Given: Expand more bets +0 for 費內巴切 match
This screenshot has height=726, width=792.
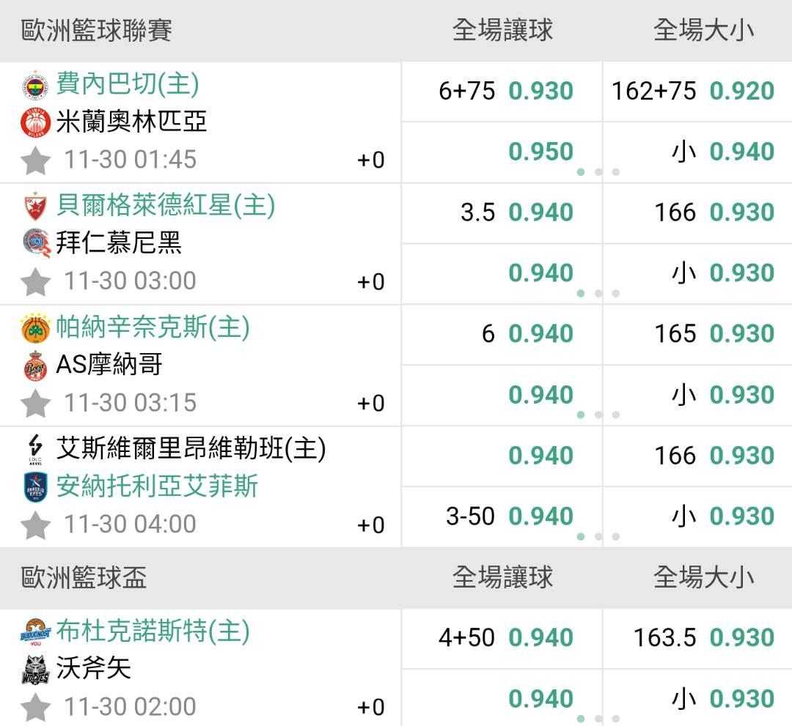Looking at the screenshot, I should [x=370, y=160].
